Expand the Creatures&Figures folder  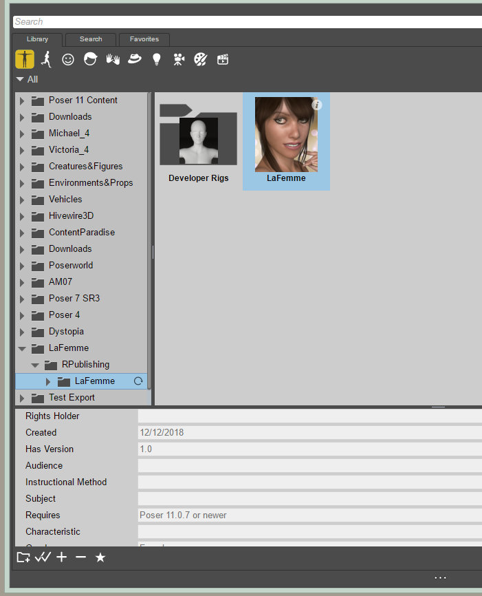pos(22,167)
